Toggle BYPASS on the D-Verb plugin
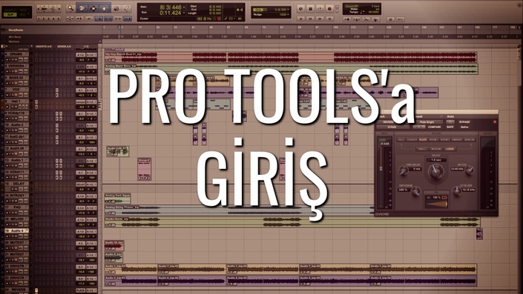 tap(464, 122)
